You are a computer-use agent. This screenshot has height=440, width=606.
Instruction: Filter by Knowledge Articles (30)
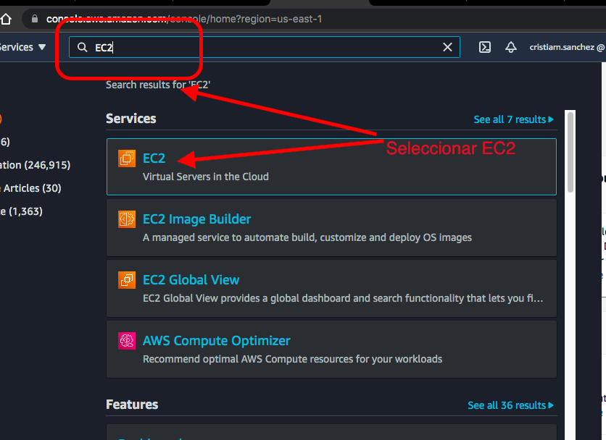(30, 188)
